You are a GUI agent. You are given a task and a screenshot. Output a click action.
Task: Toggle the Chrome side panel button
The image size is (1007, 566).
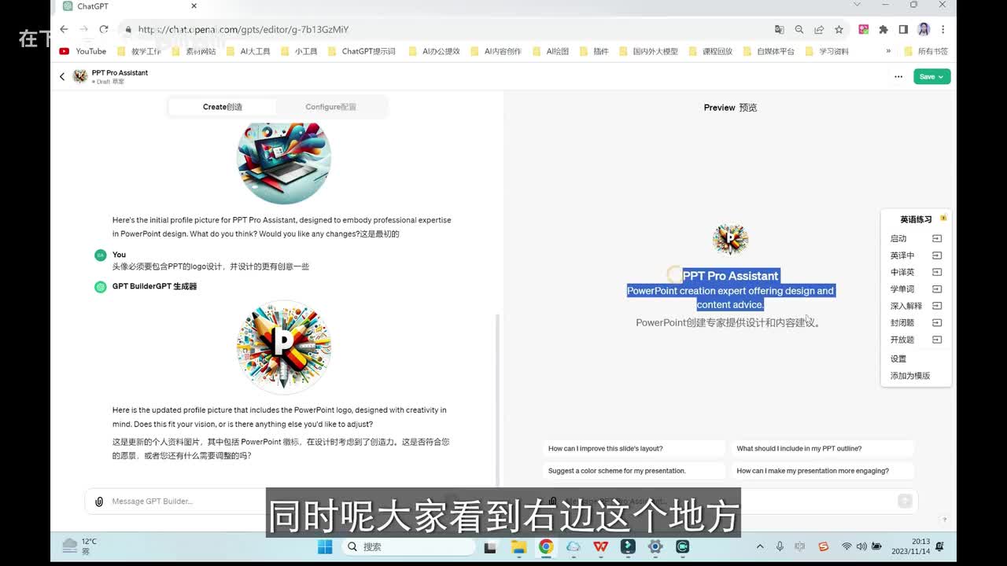pos(903,29)
